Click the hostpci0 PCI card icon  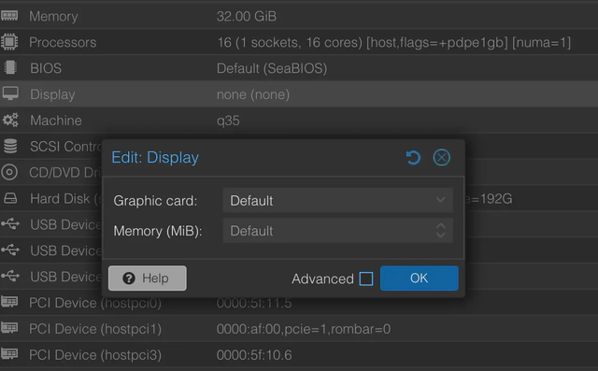point(9,303)
